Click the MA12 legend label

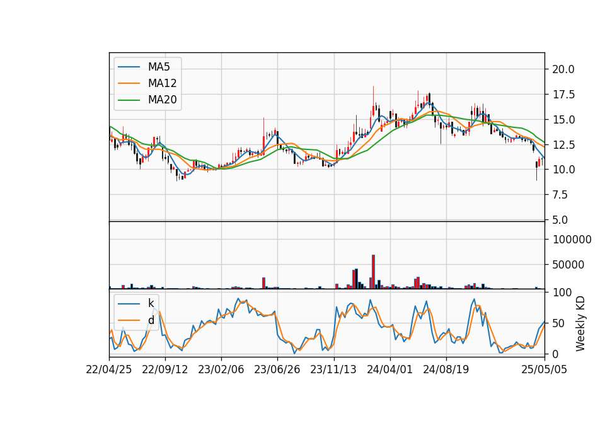click(x=162, y=83)
